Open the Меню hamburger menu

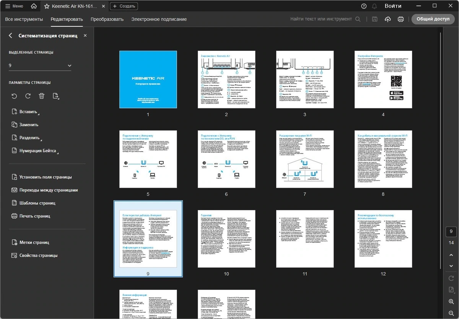14,6
